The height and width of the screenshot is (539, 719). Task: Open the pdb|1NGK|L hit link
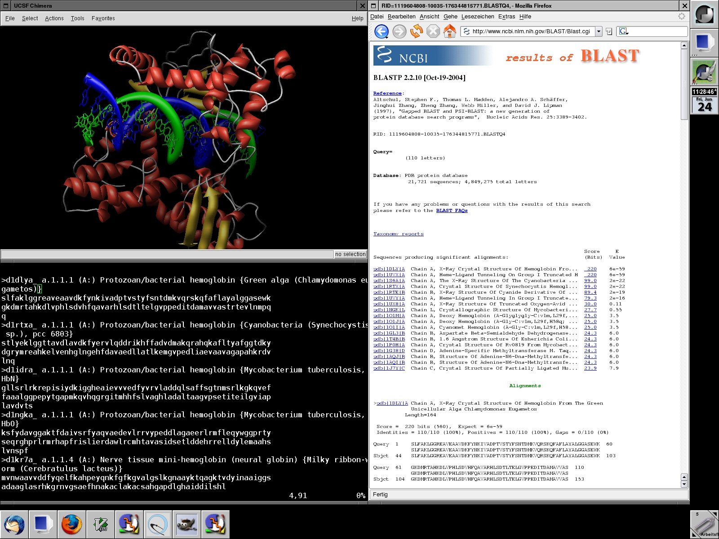click(389, 310)
